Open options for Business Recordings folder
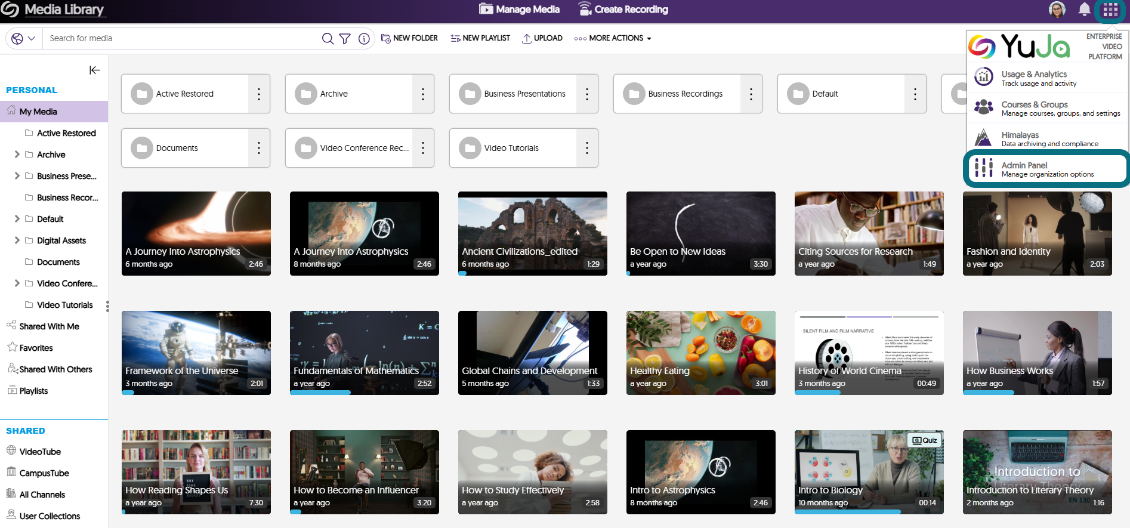 pos(751,94)
